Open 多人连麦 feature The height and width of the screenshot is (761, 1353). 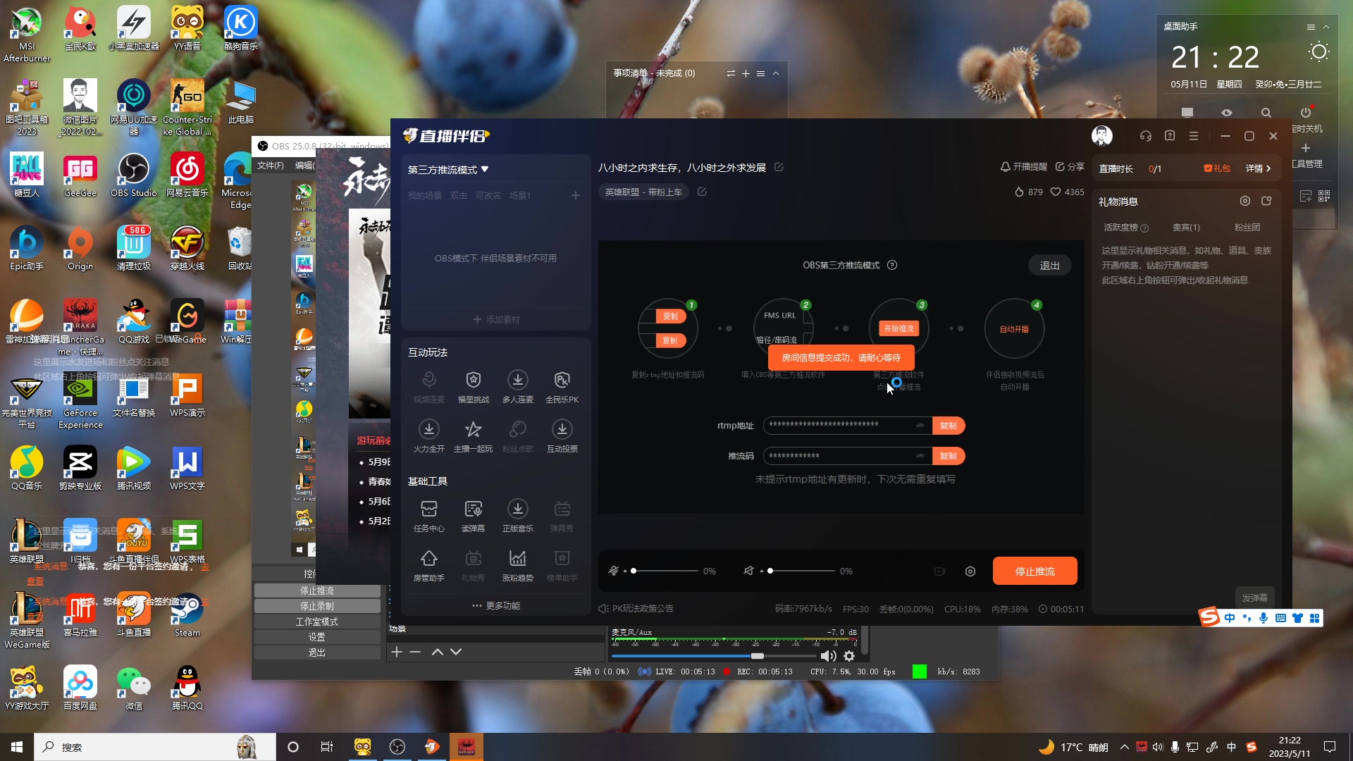coord(517,387)
